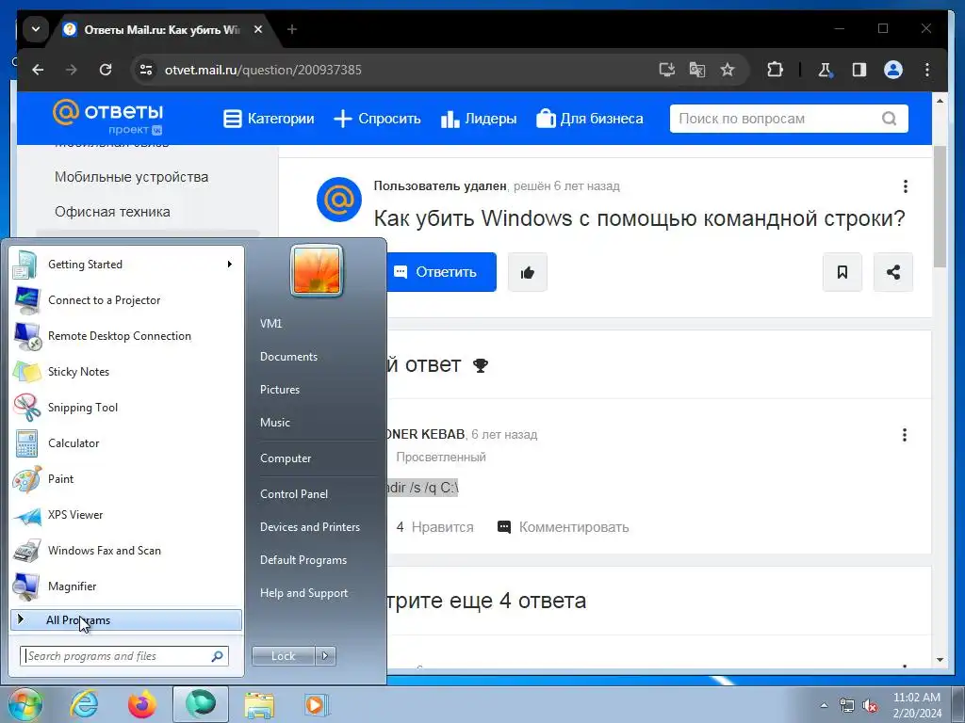Open Snipping Tool
Viewport: 965px width, 723px height.
click(x=126, y=407)
